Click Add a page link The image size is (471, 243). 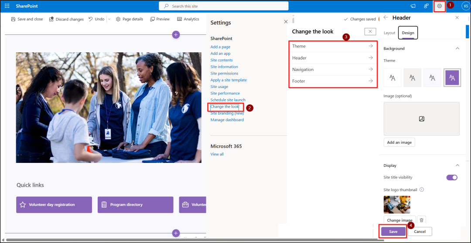[221, 47]
